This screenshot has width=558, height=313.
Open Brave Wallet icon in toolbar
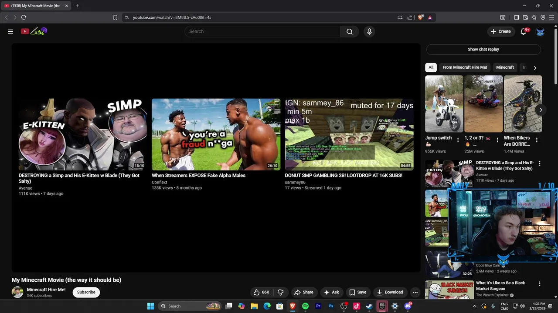[x=525, y=17]
